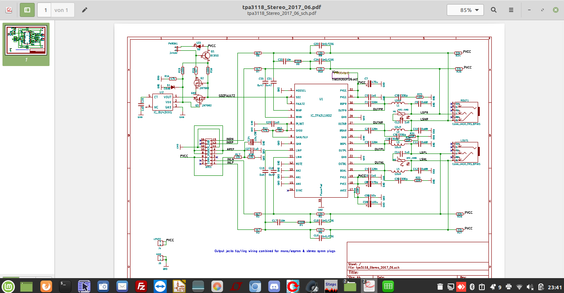Open the green spreadsheet app in taskbar
Image resolution: width=564 pixels, height=293 pixels.
388,286
